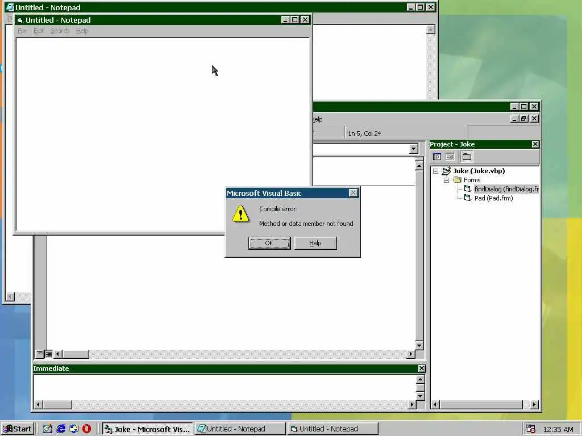582x436 pixels.
Task: Click OK in compile error dialog
Action: point(269,243)
